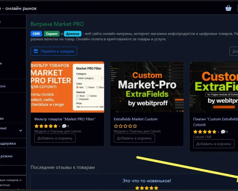Open Фильтр товаров "Market PRO Filter" title link
Screen dimensions: 238x191
pyautogui.click(x=65, y=119)
